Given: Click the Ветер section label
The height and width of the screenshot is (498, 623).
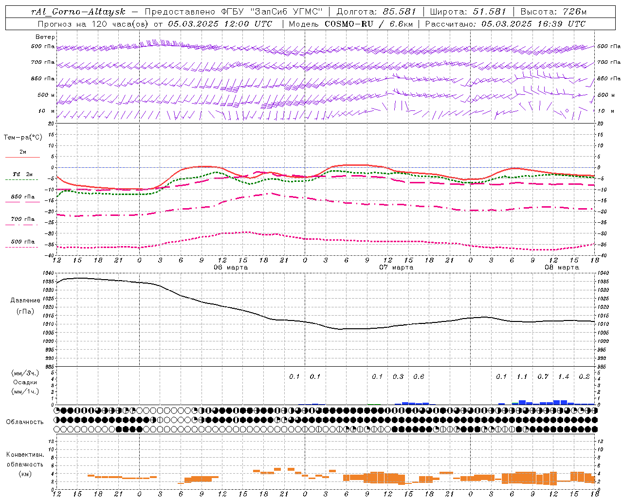Looking at the screenshot, I should [45, 37].
